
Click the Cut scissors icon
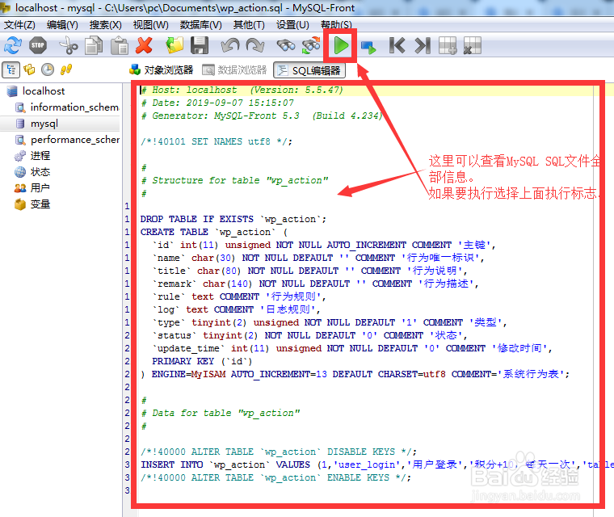pyautogui.click(x=69, y=45)
